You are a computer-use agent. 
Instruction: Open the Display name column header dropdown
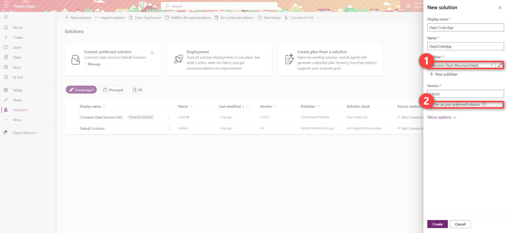pos(92,106)
